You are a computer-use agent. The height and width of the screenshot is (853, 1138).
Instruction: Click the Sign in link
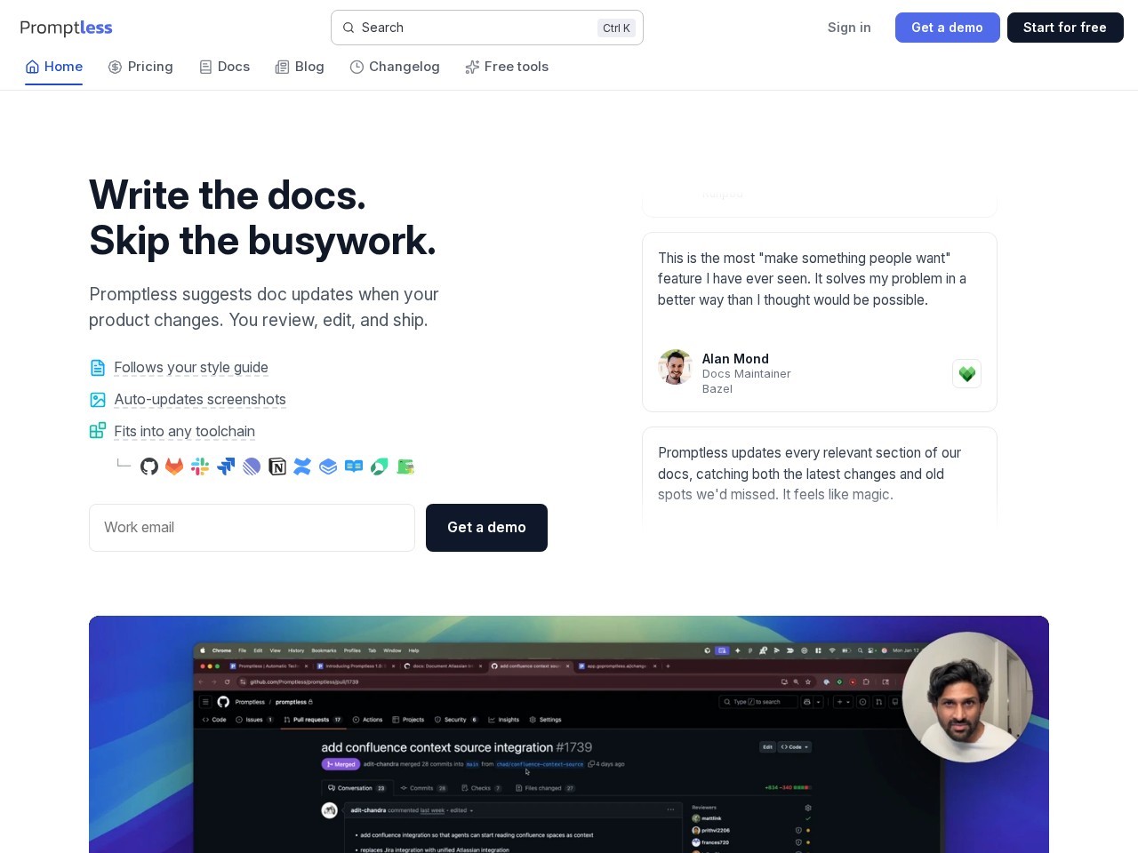849,28
